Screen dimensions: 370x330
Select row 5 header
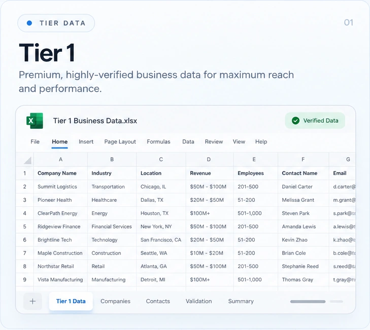pos(24,227)
